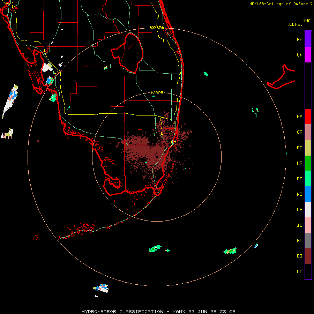Click the BI legend label
314x314 pixels.
click(299, 256)
